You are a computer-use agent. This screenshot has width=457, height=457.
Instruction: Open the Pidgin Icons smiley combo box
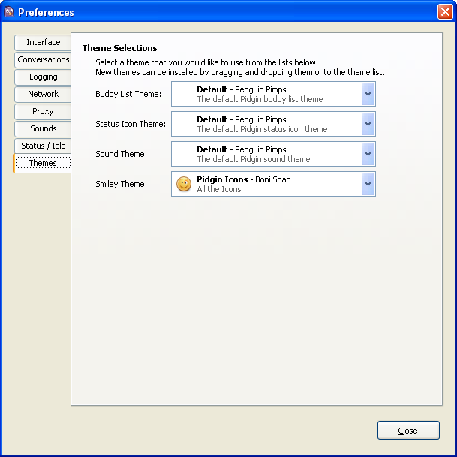point(273,184)
